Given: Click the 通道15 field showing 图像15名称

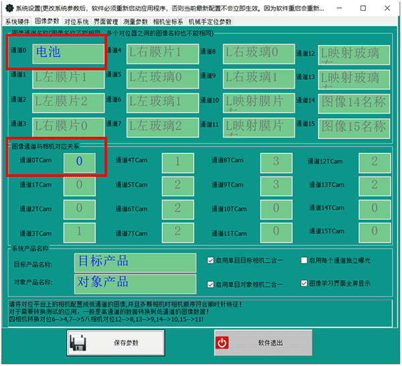Looking at the screenshot, I should [x=354, y=125].
